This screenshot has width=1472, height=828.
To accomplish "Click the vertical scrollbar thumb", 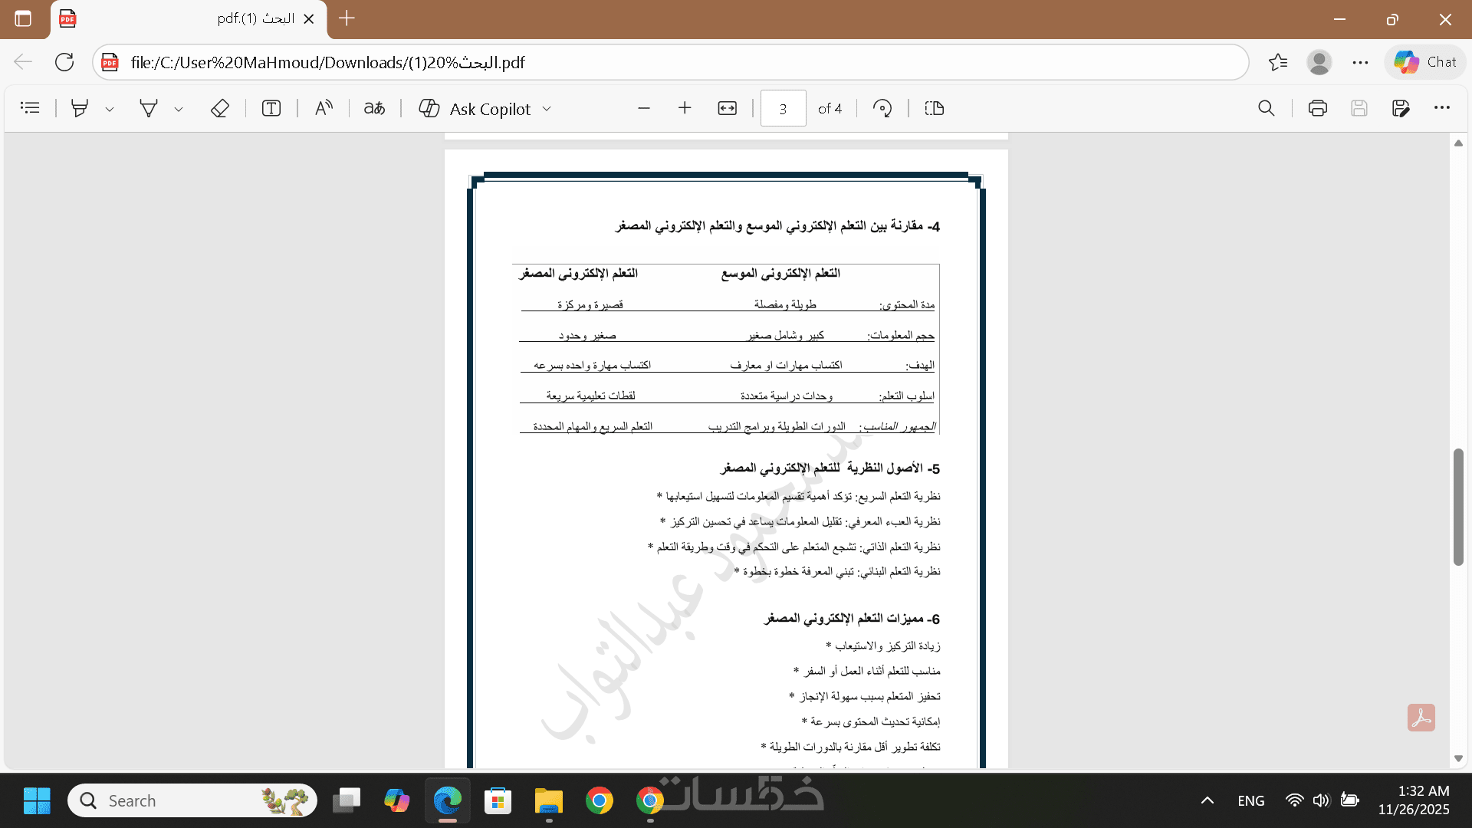I will point(1458,506).
